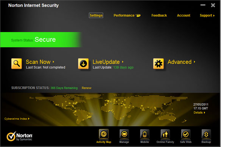Open the Manage icon
227x147 pixels.
click(124, 134)
